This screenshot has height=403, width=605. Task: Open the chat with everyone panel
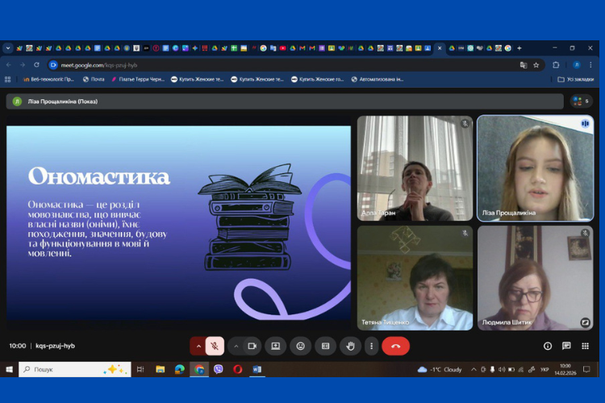566,346
